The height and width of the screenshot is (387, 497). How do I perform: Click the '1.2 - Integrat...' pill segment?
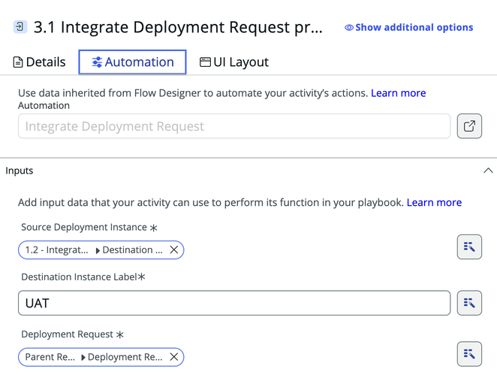pos(56,250)
